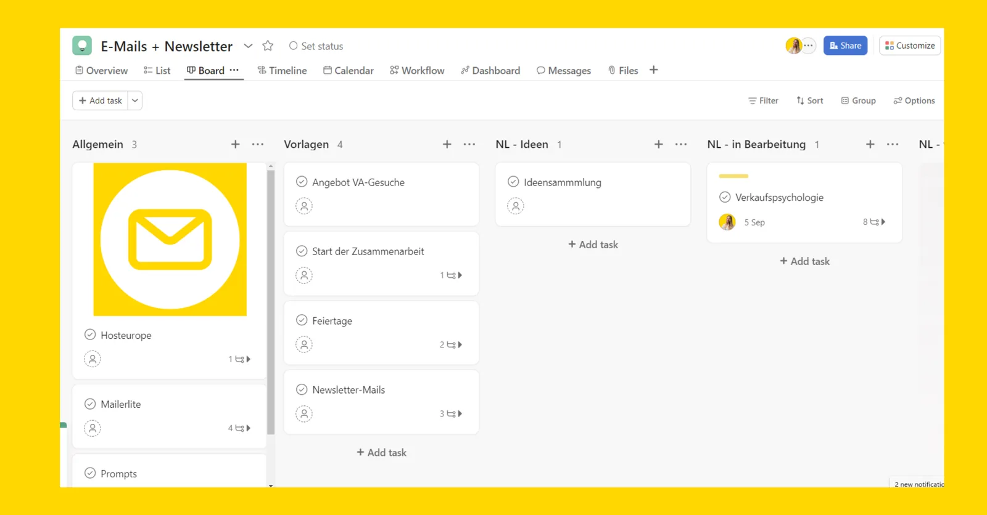The image size is (987, 515).
Task: Click Set status
Action: coord(316,46)
